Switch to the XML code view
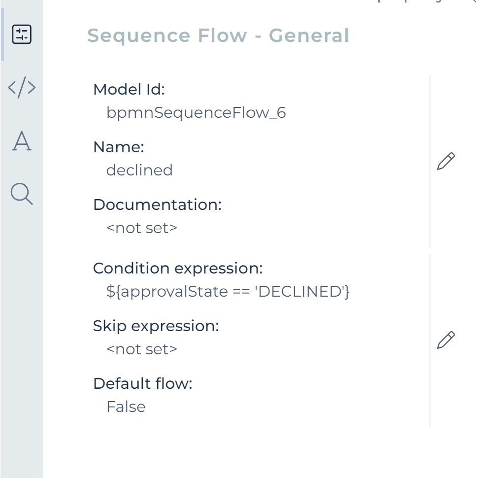 click(x=21, y=87)
